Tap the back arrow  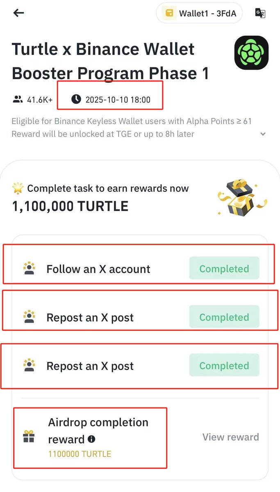click(x=19, y=13)
